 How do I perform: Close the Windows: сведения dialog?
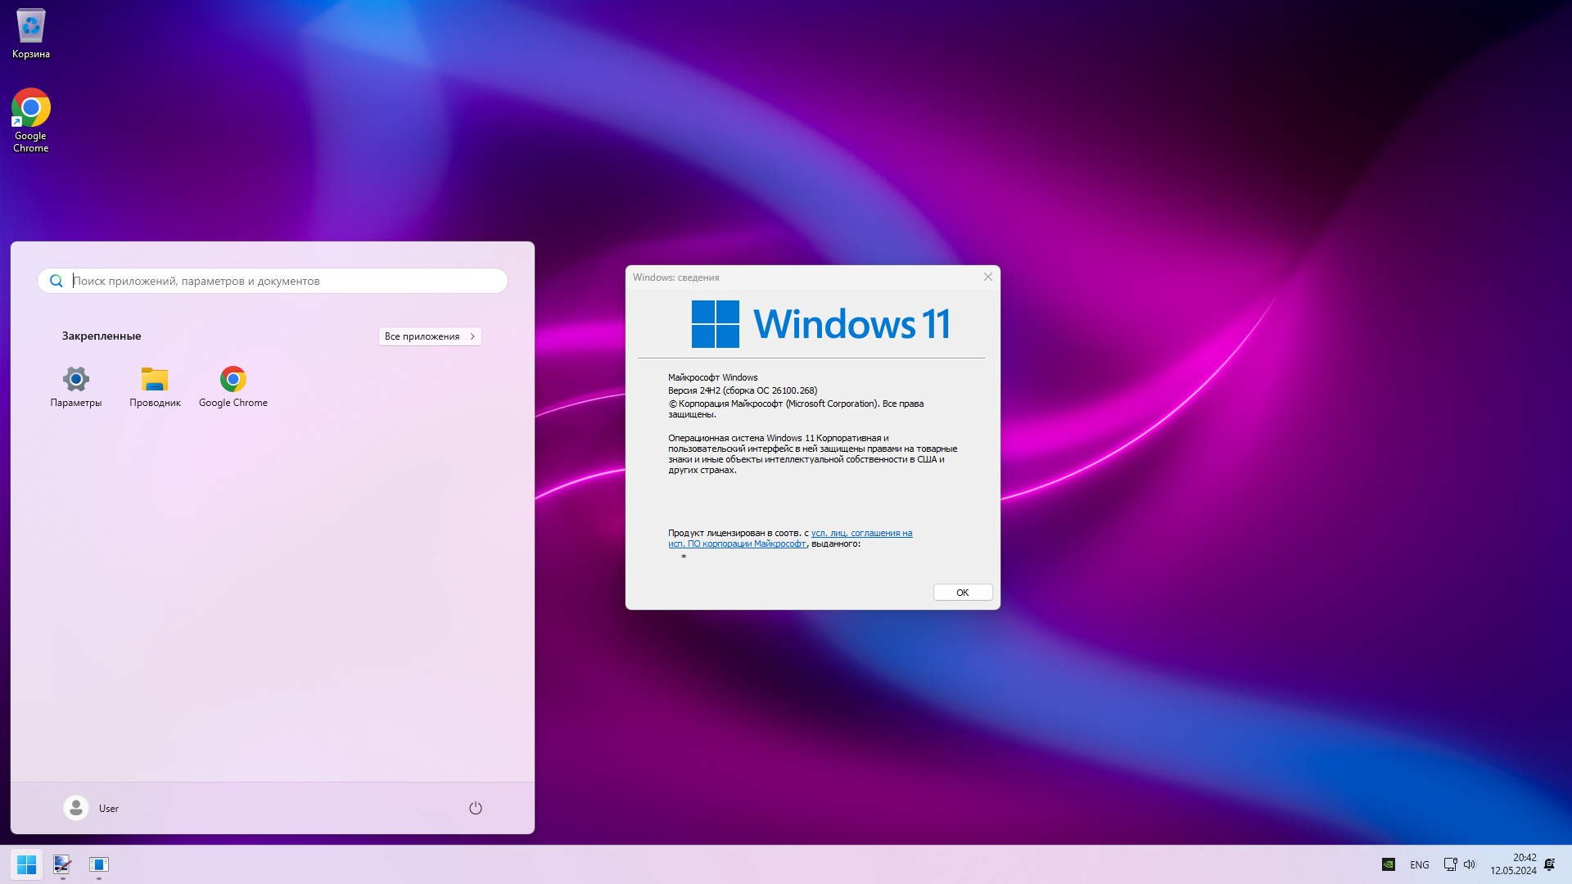[x=987, y=277]
